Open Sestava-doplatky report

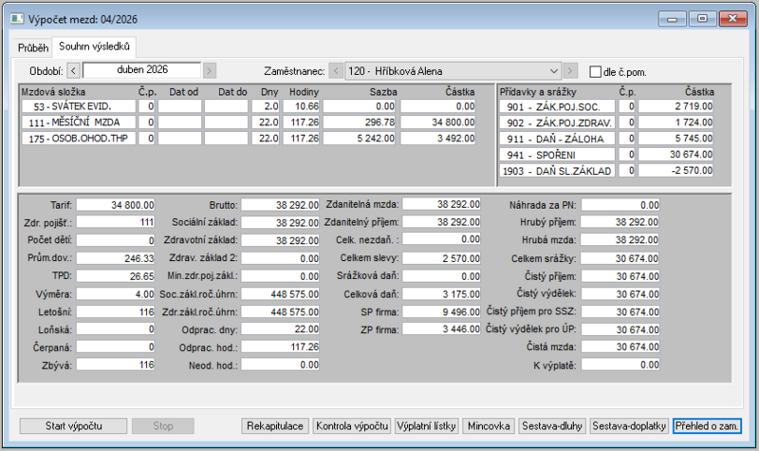(629, 425)
